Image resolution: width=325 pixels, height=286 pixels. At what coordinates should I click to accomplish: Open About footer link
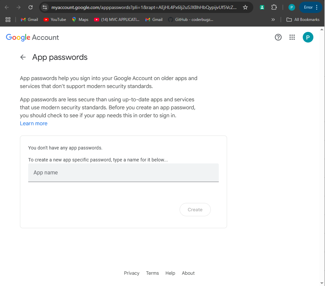[188, 273]
